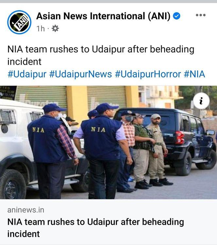Open the #UdaipurHorror hashtag

[148, 74]
